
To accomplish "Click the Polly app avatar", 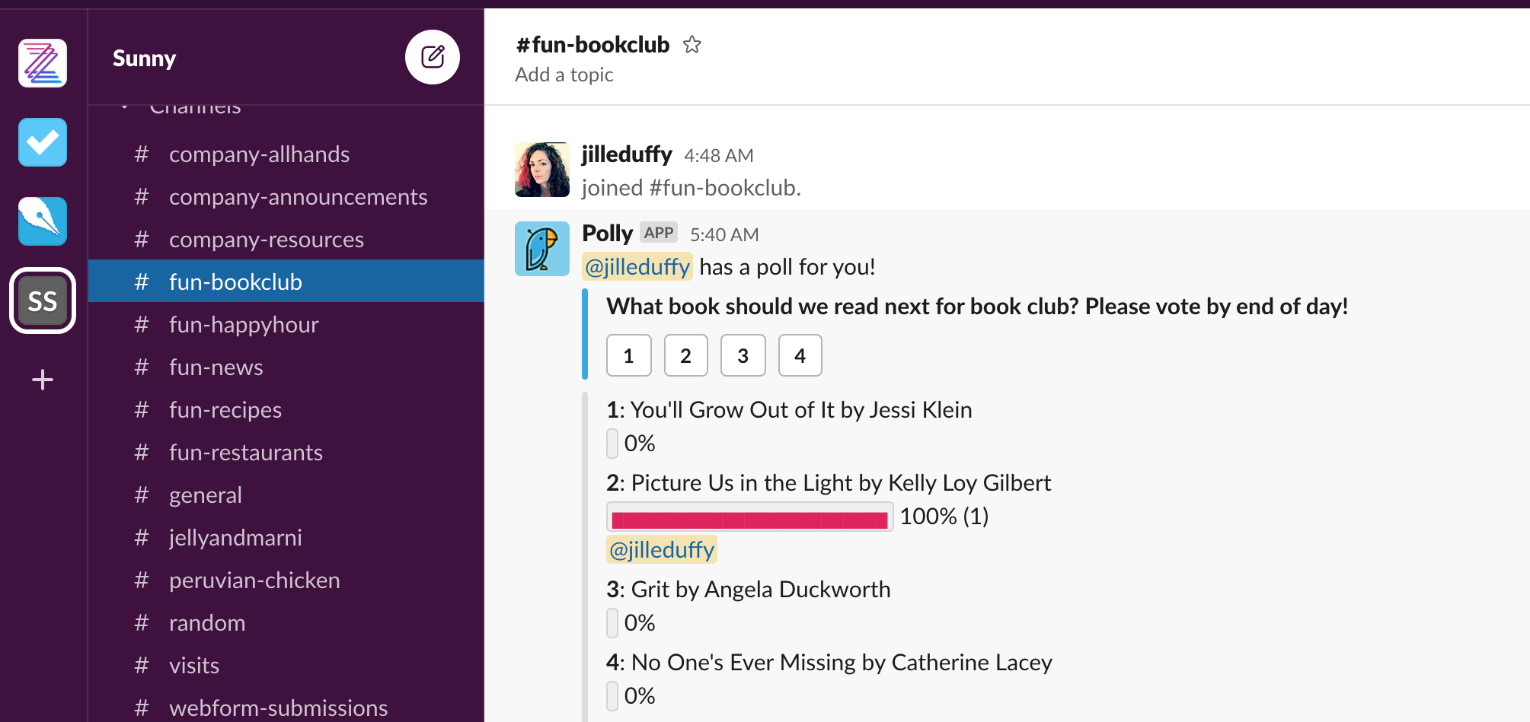I will (x=542, y=249).
